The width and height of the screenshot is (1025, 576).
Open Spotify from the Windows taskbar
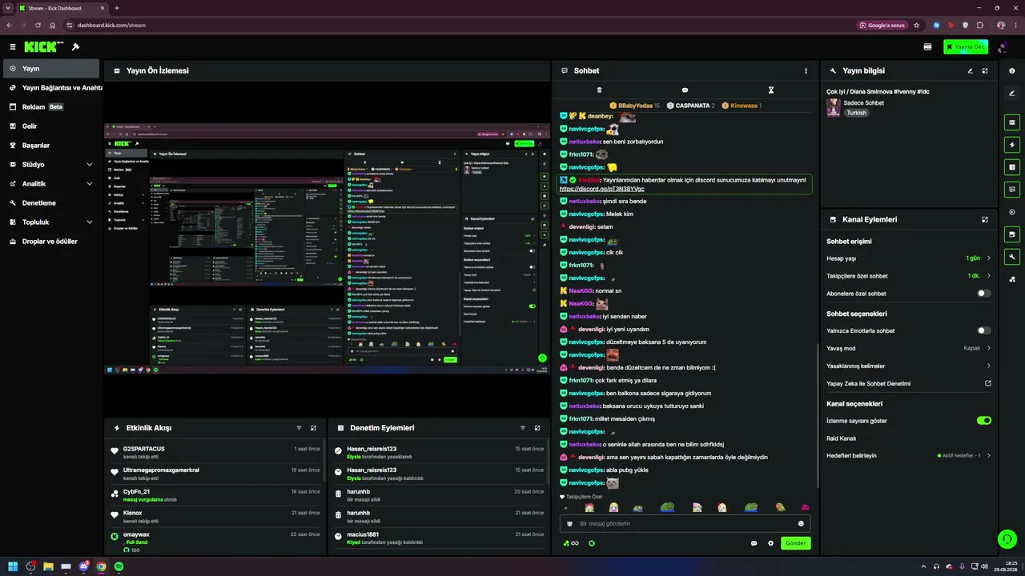pos(119,566)
